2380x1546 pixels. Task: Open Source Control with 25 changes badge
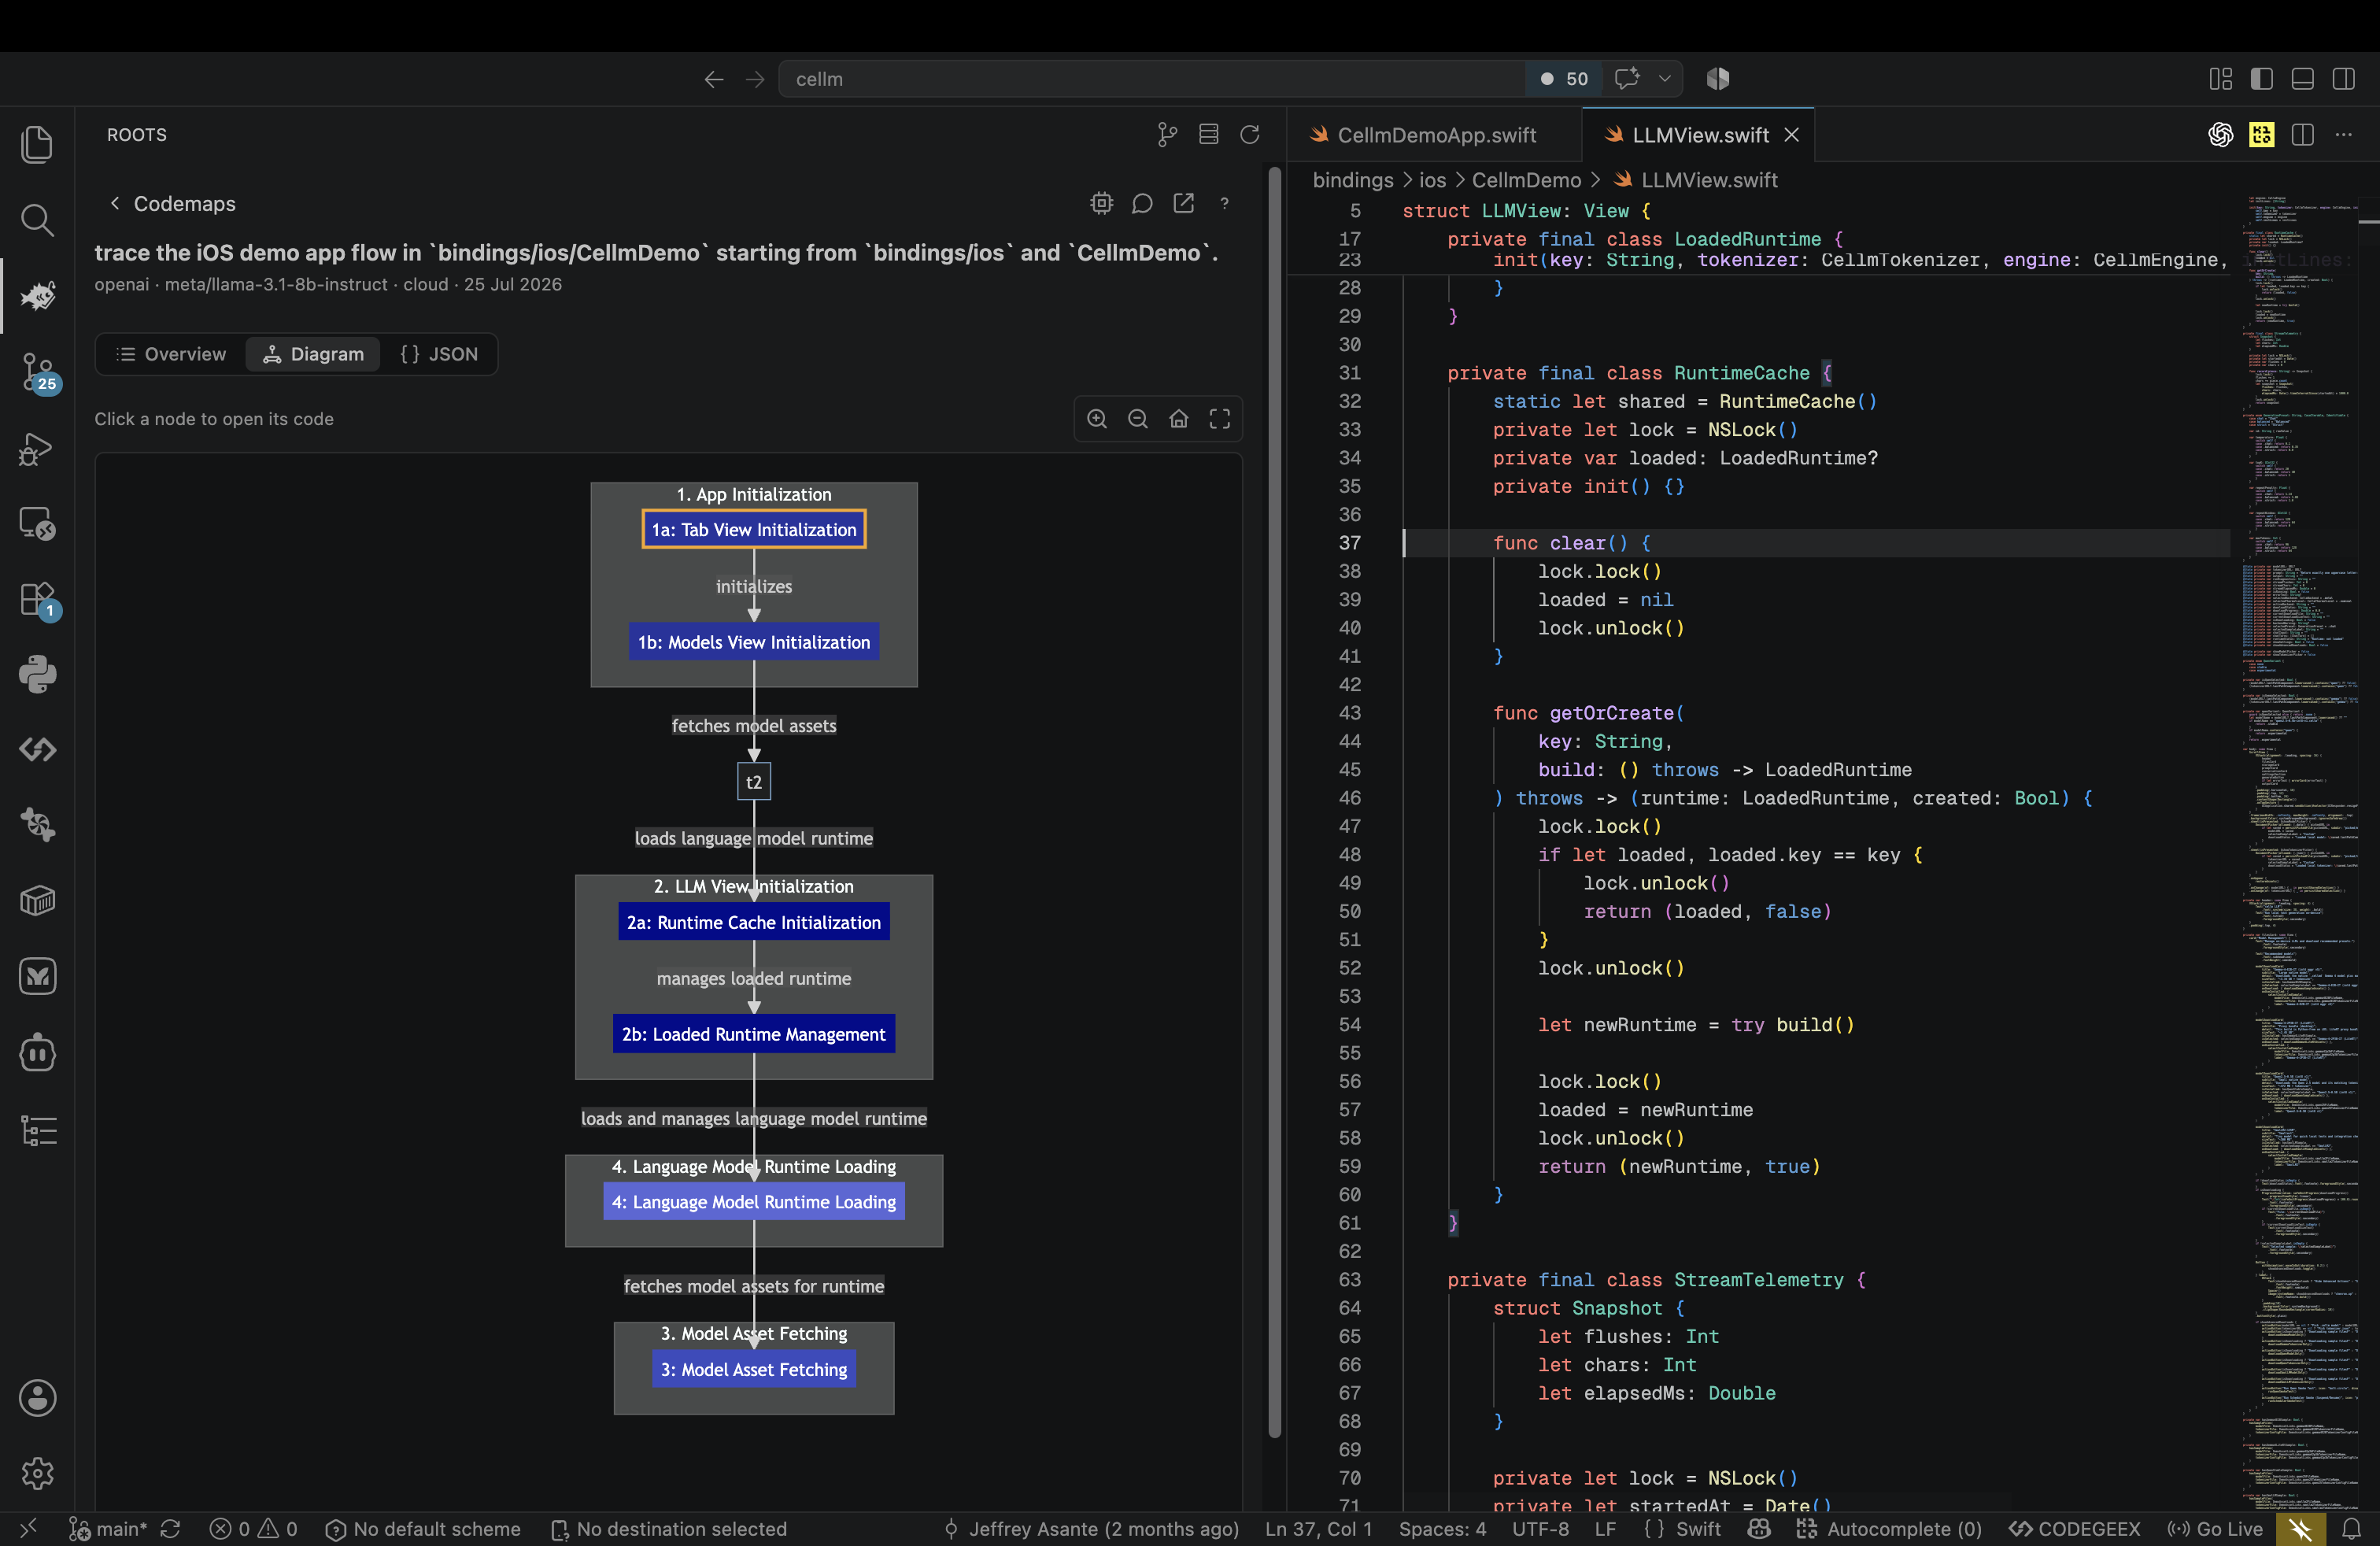click(x=37, y=372)
